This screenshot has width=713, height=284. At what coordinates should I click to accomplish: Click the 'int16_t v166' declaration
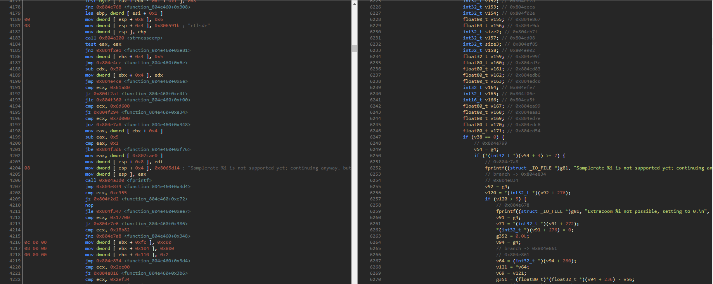coord(480,100)
